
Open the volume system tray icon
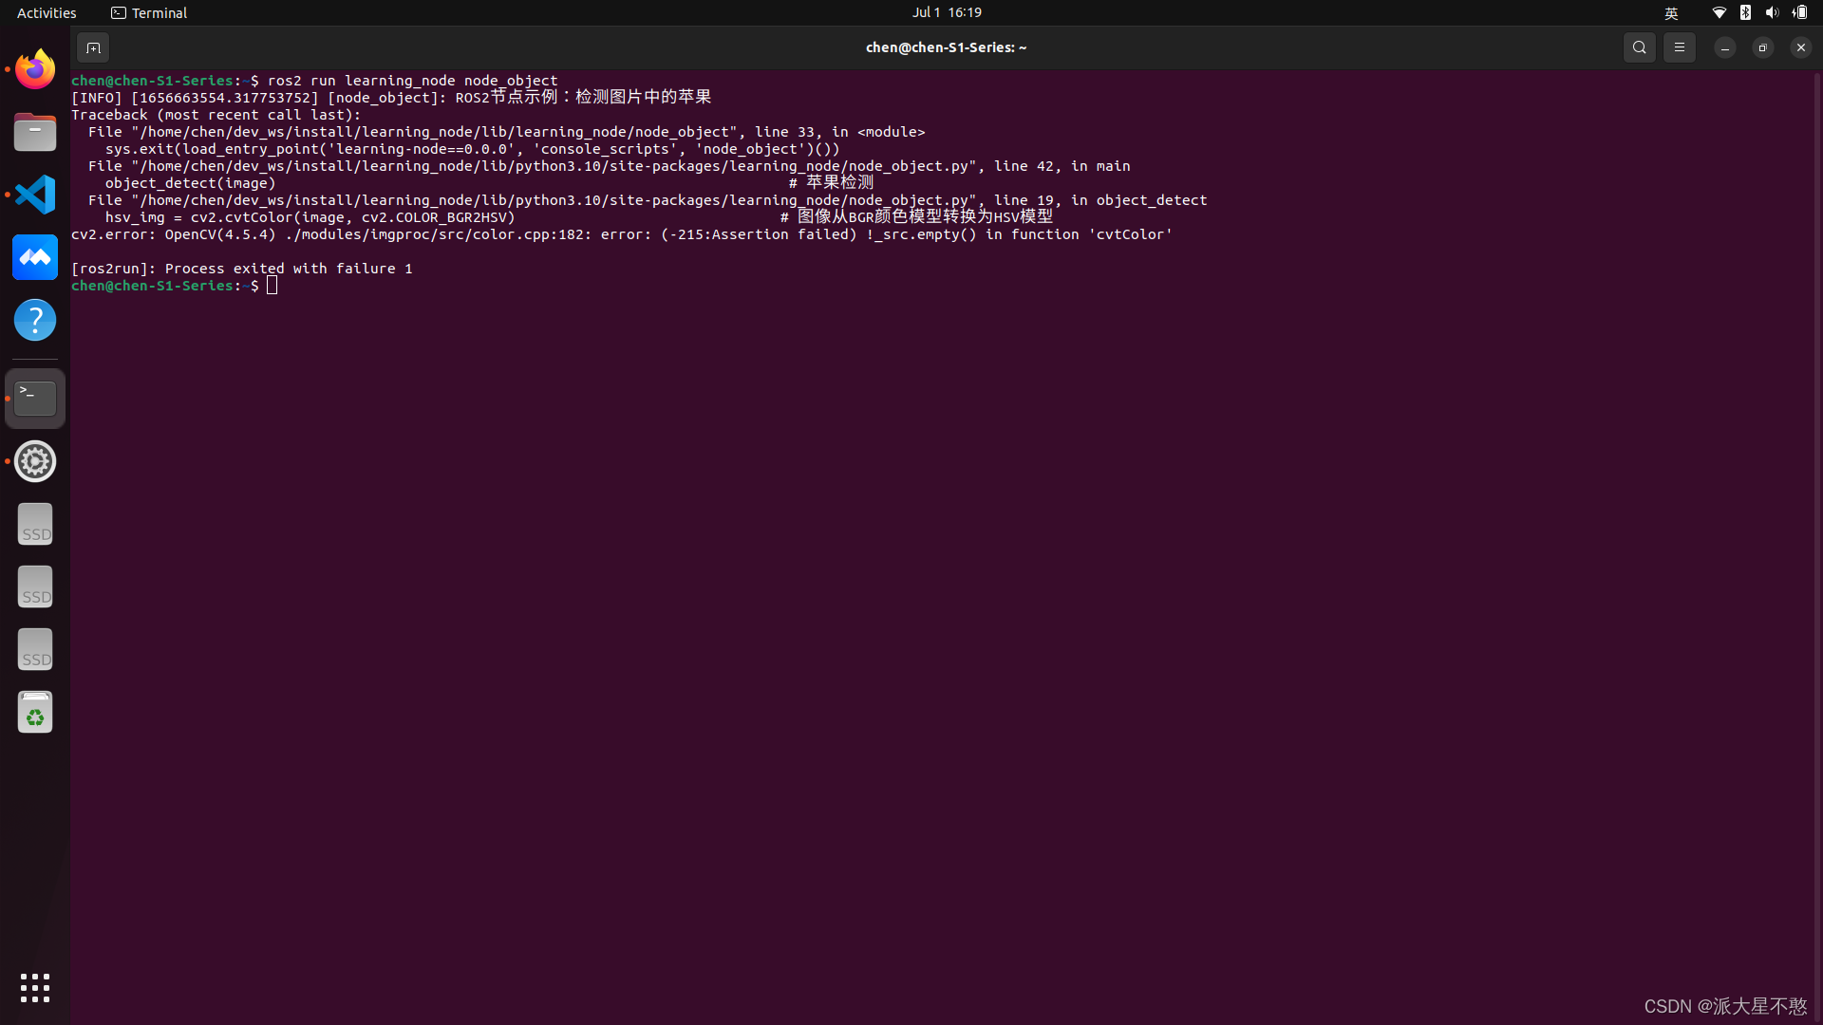click(x=1772, y=12)
